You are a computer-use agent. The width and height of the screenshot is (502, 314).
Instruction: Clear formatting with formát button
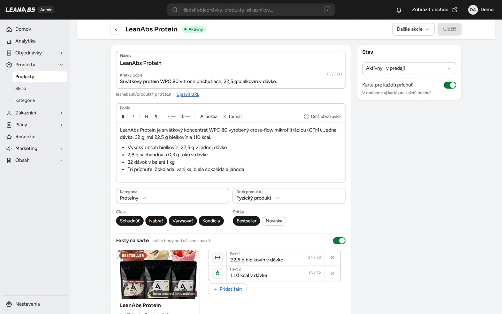pyautogui.click(x=233, y=117)
